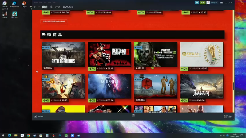Show hidden system tray icons
This screenshot has height=138, width=246.
(x=221, y=135)
